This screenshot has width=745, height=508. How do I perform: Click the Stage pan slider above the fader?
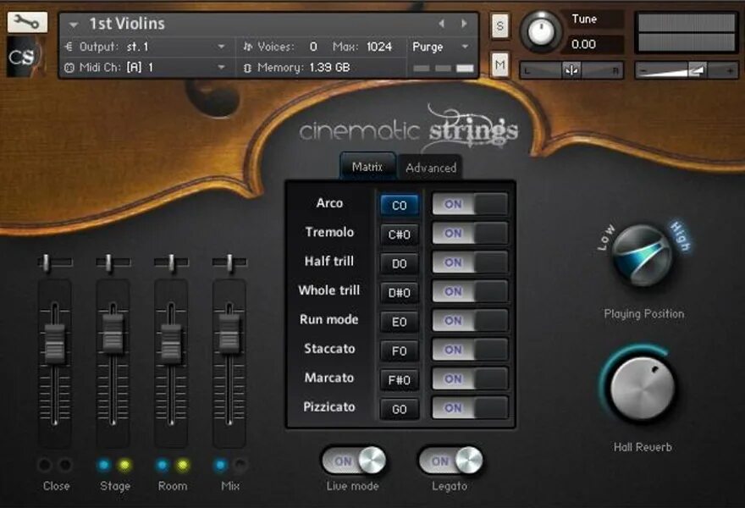click(113, 262)
